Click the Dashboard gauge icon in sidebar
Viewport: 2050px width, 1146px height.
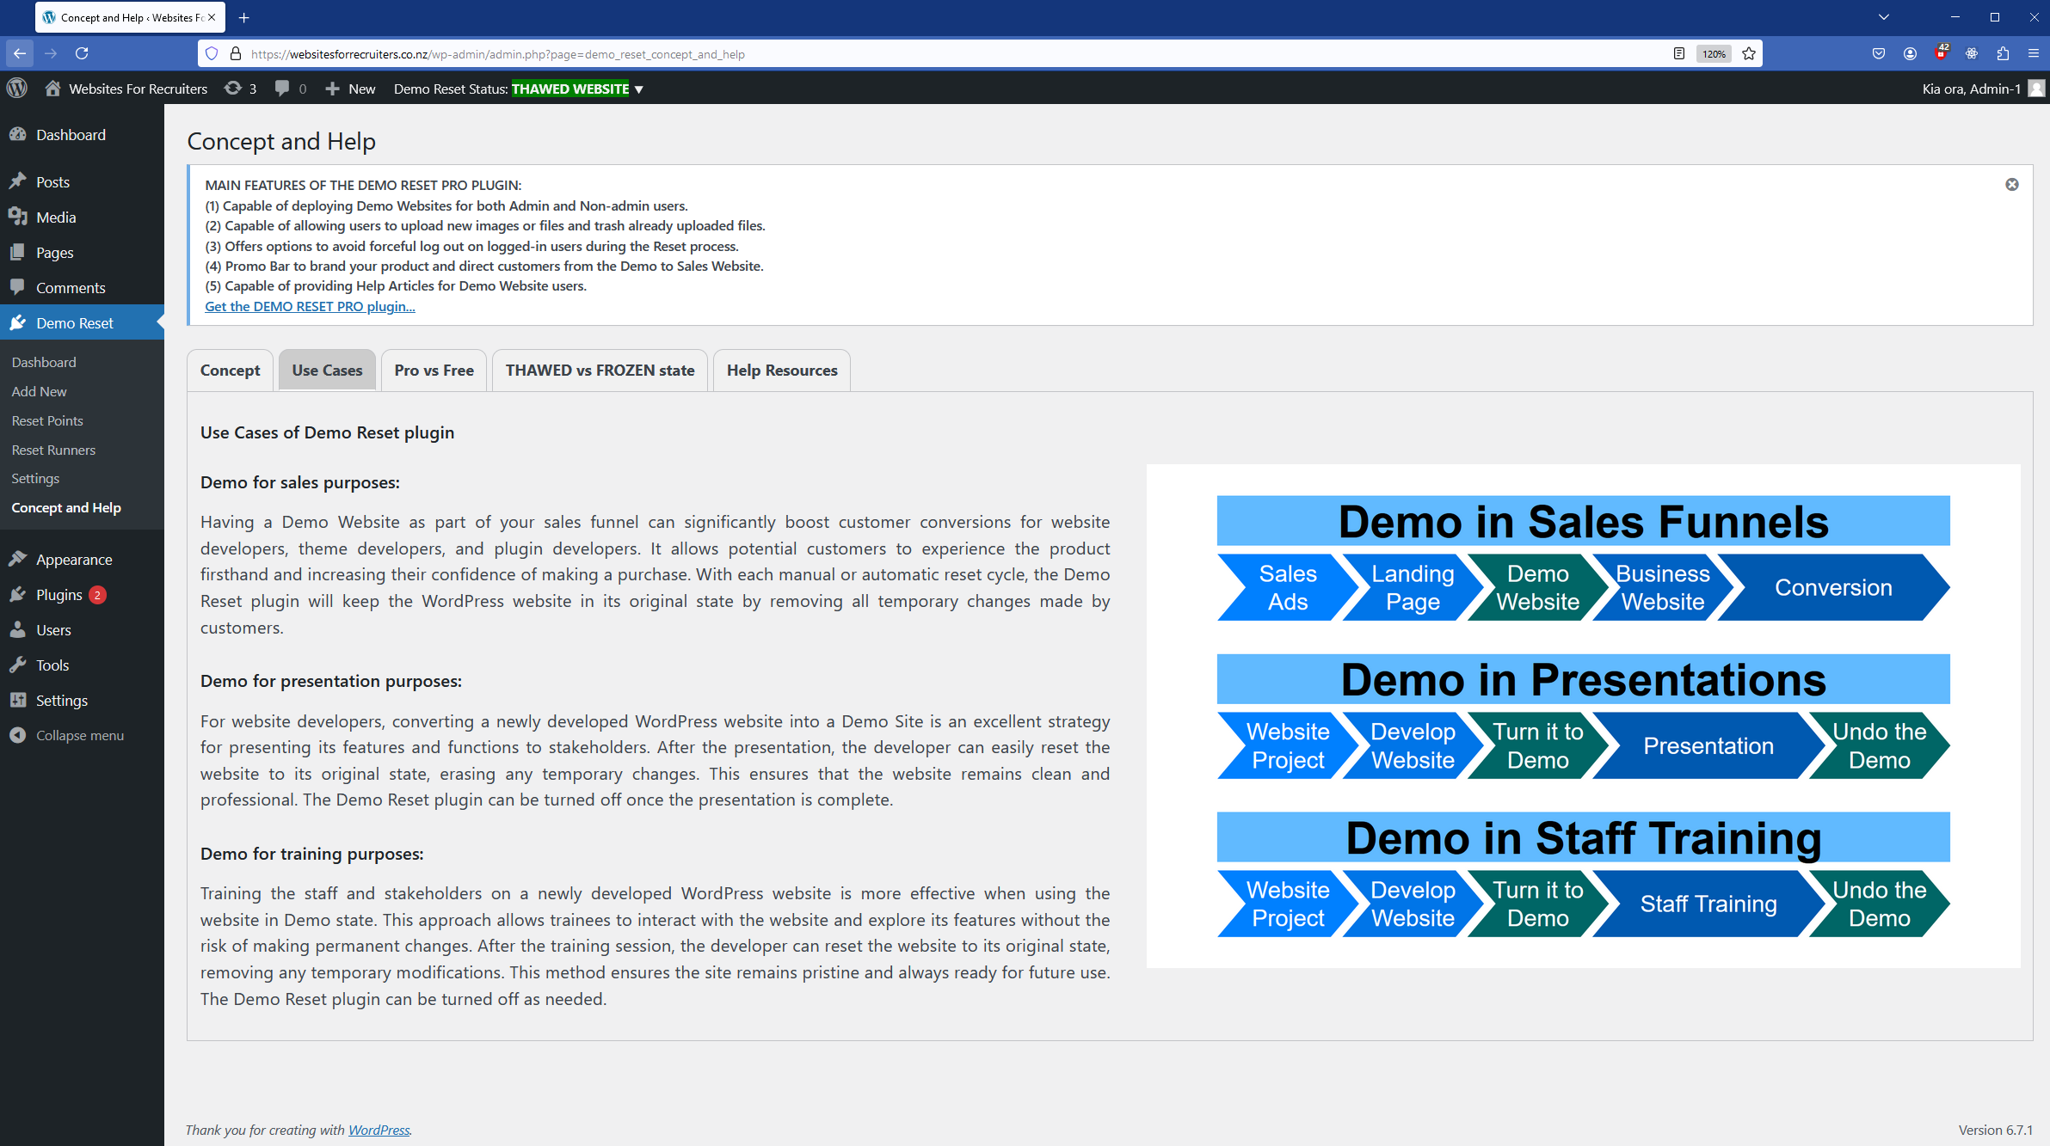pyautogui.click(x=18, y=135)
